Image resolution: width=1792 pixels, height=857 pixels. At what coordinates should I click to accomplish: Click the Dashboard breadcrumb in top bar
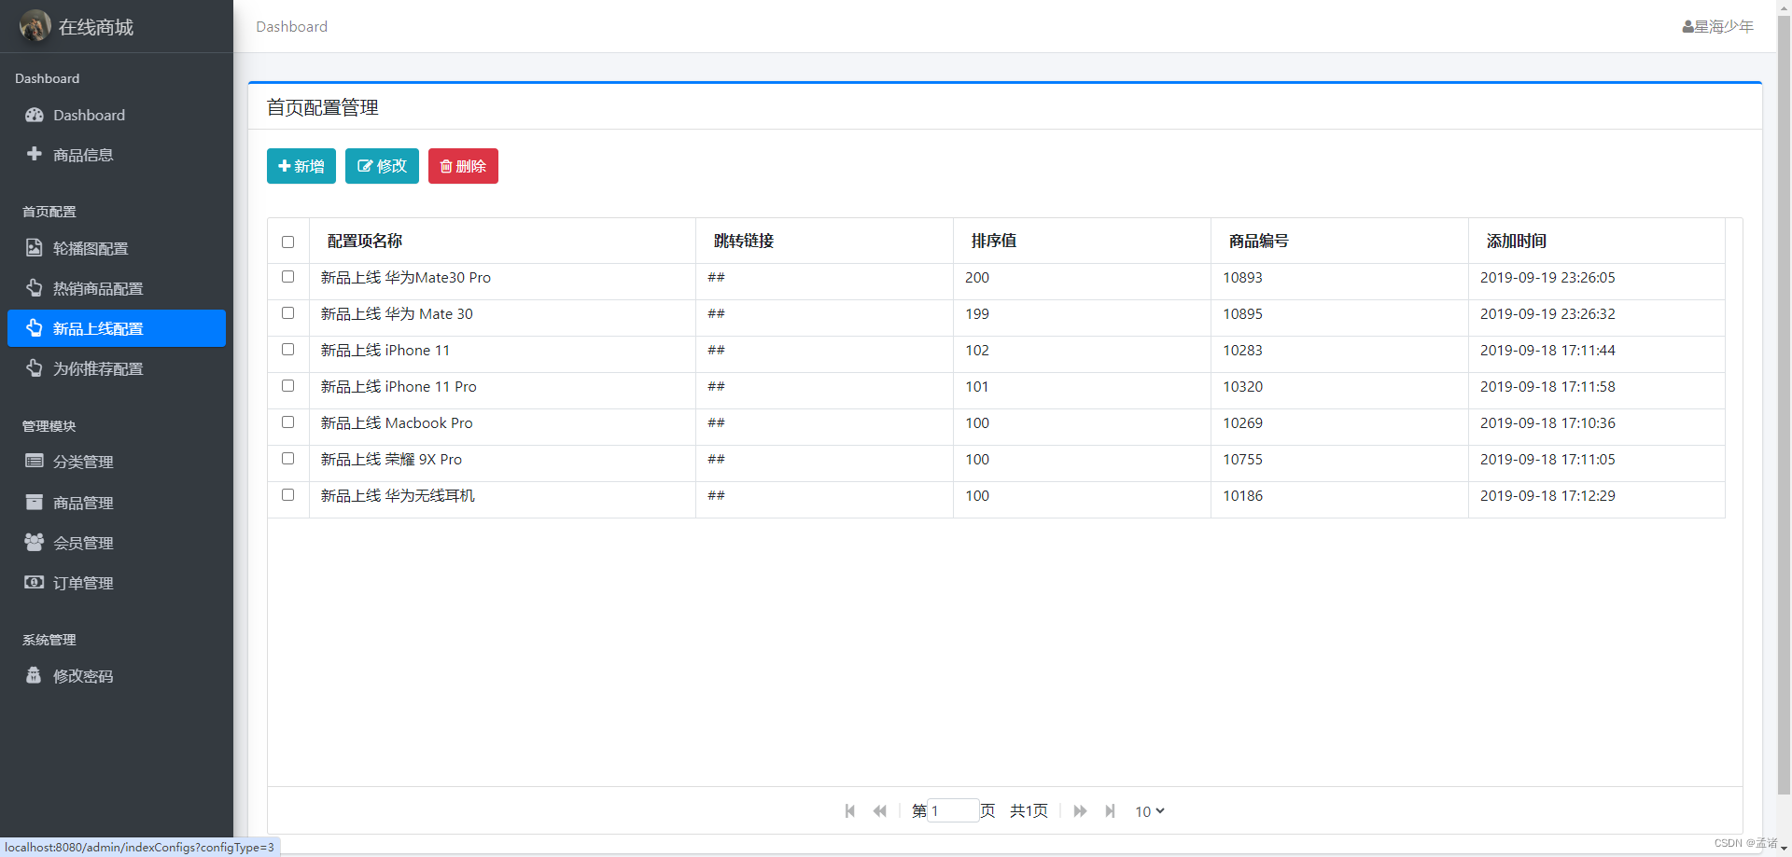coord(292,26)
